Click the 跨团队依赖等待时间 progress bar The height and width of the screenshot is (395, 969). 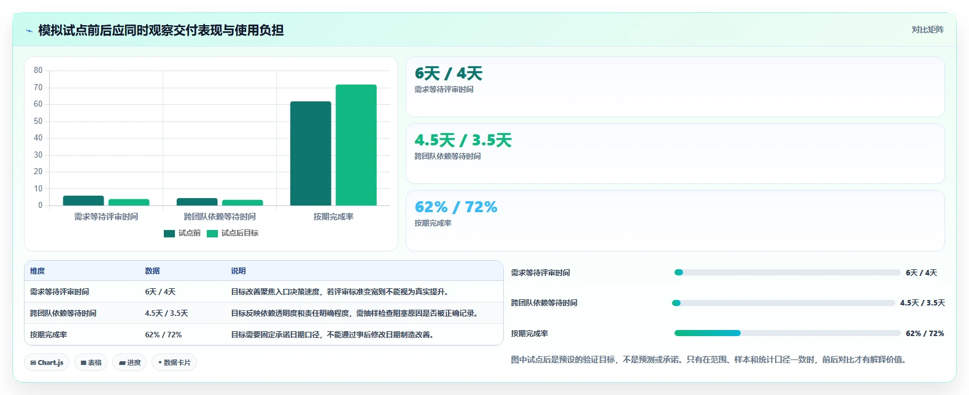coord(784,303)
